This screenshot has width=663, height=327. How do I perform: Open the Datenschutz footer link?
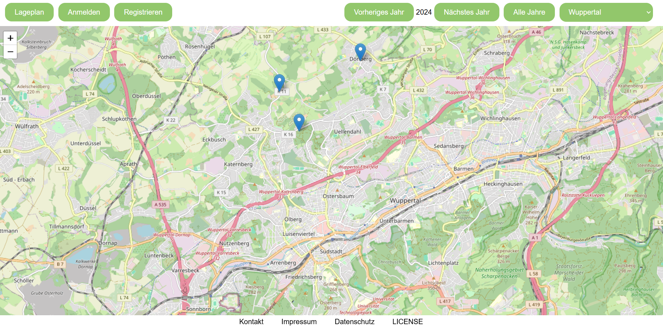pyautogui.click(x=354, y=321)
